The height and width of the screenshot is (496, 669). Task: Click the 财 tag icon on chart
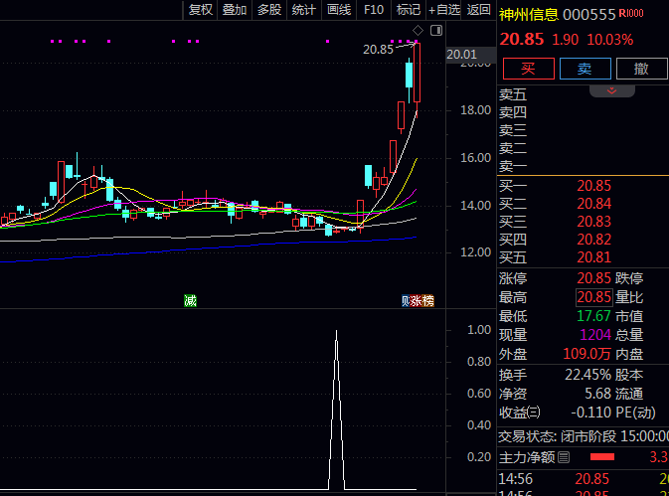406,300
